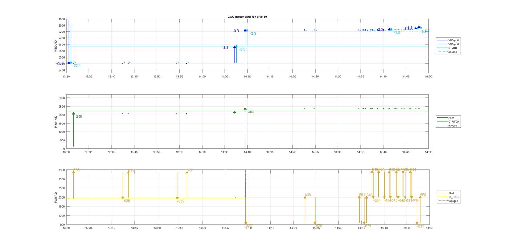Click the 'VBD AD' y-axis label
This screenshot has width=509, height=252.
[x=56, y=46]
